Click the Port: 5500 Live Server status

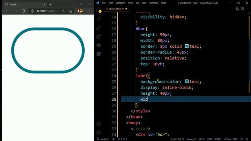point(231,139)
